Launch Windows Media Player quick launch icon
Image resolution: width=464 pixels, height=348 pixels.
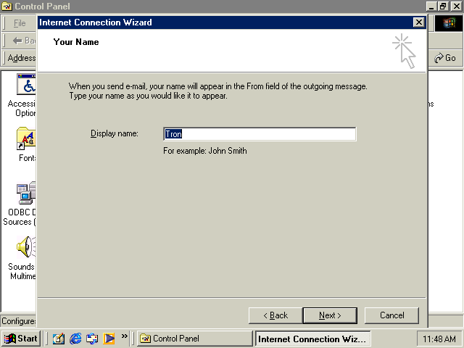point(109,339)
